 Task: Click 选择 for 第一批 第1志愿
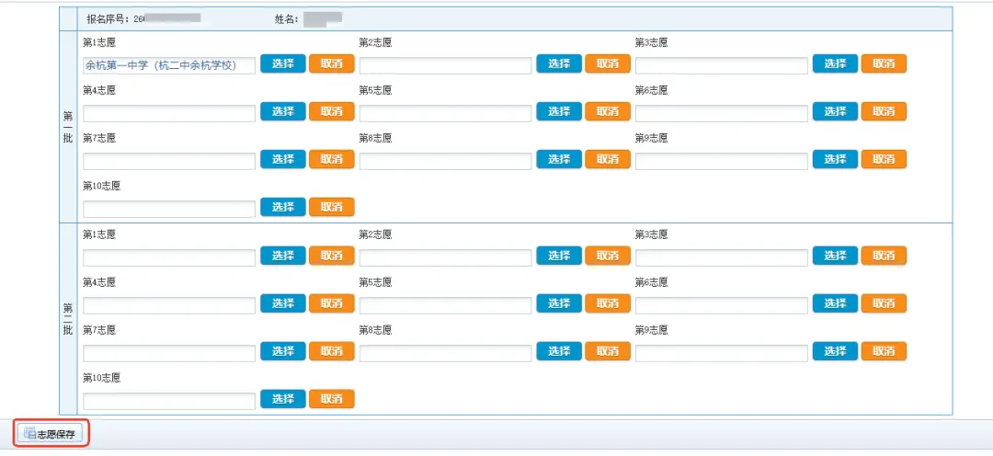coord(283,64)
